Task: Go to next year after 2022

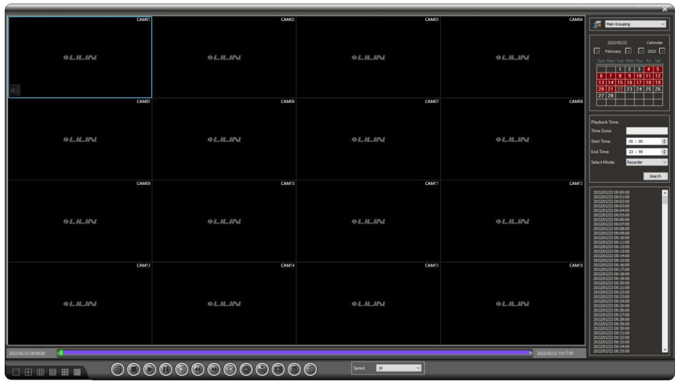Action: (x=663, y=51)
